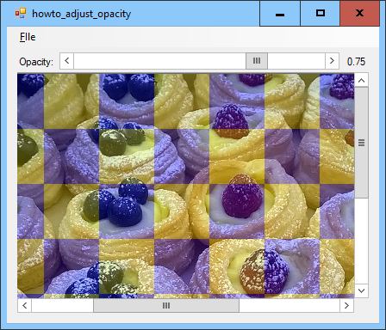Click horizontal scrollbar track right of thumb
Viewport: 386px width, 330px height.
(289, 305)
